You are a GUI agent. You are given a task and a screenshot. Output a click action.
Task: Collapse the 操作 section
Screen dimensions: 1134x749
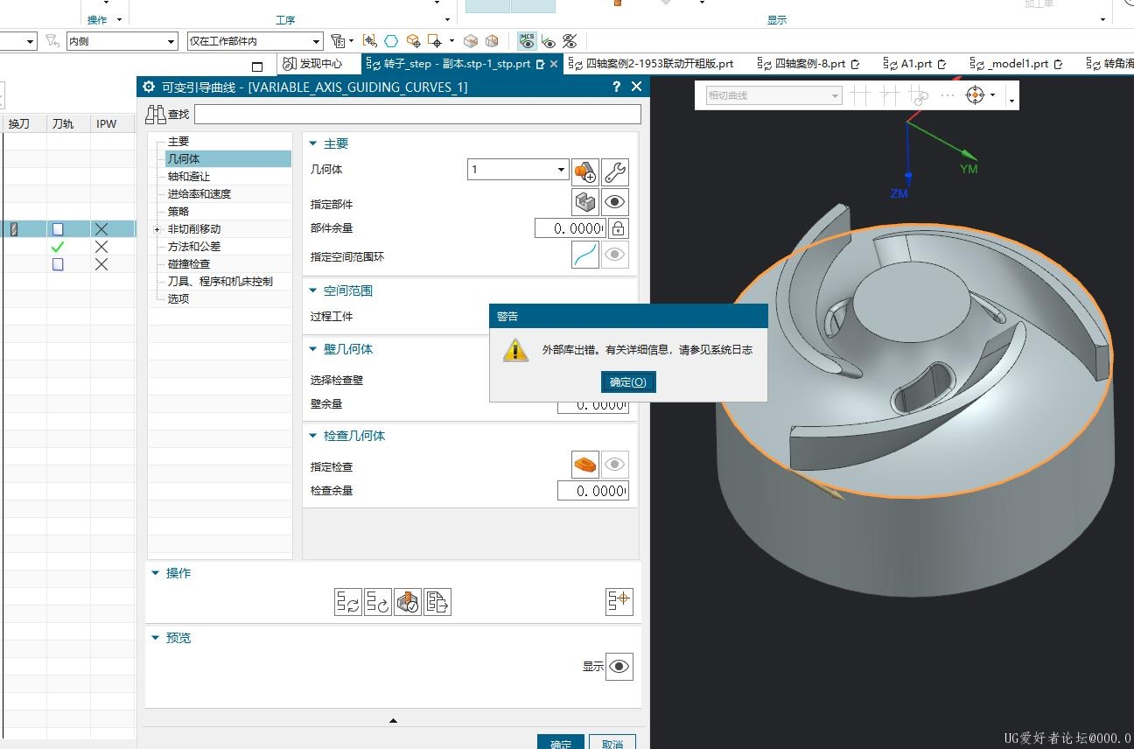click(x=156, y=573)
